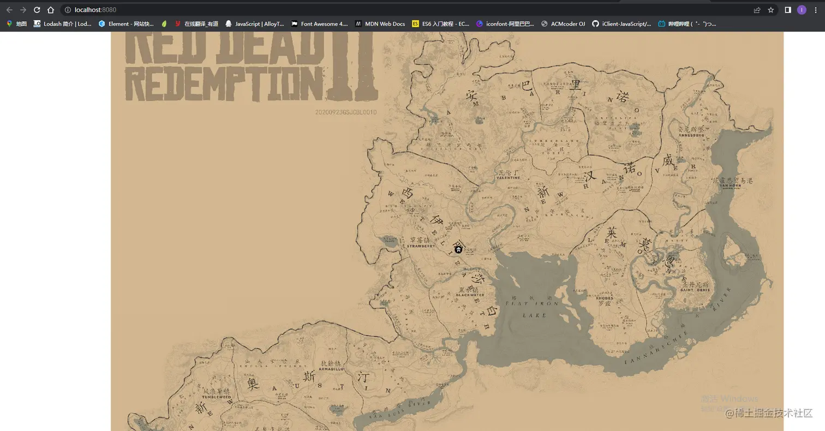The image size is (825, 431).
Task: Click the TUMBLEWEED town label
Action: [217, 397]
